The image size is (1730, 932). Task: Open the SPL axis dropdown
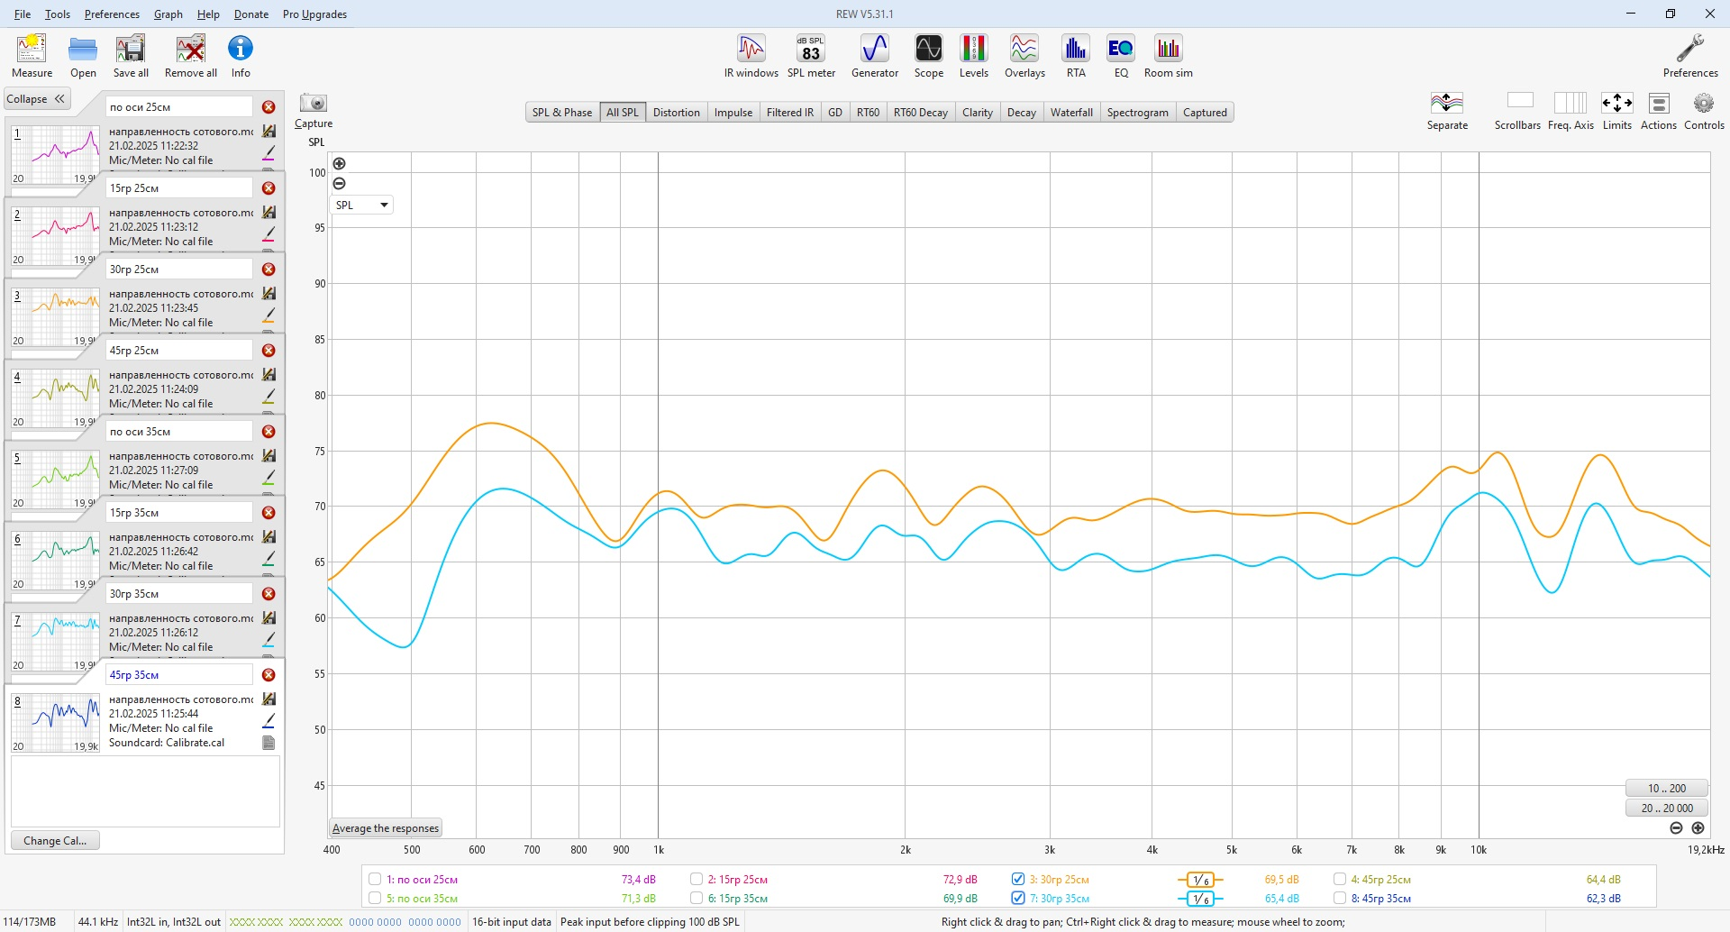tap(362, 206)
